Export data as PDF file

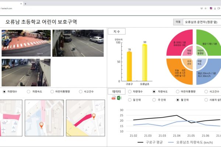[114, 98]
